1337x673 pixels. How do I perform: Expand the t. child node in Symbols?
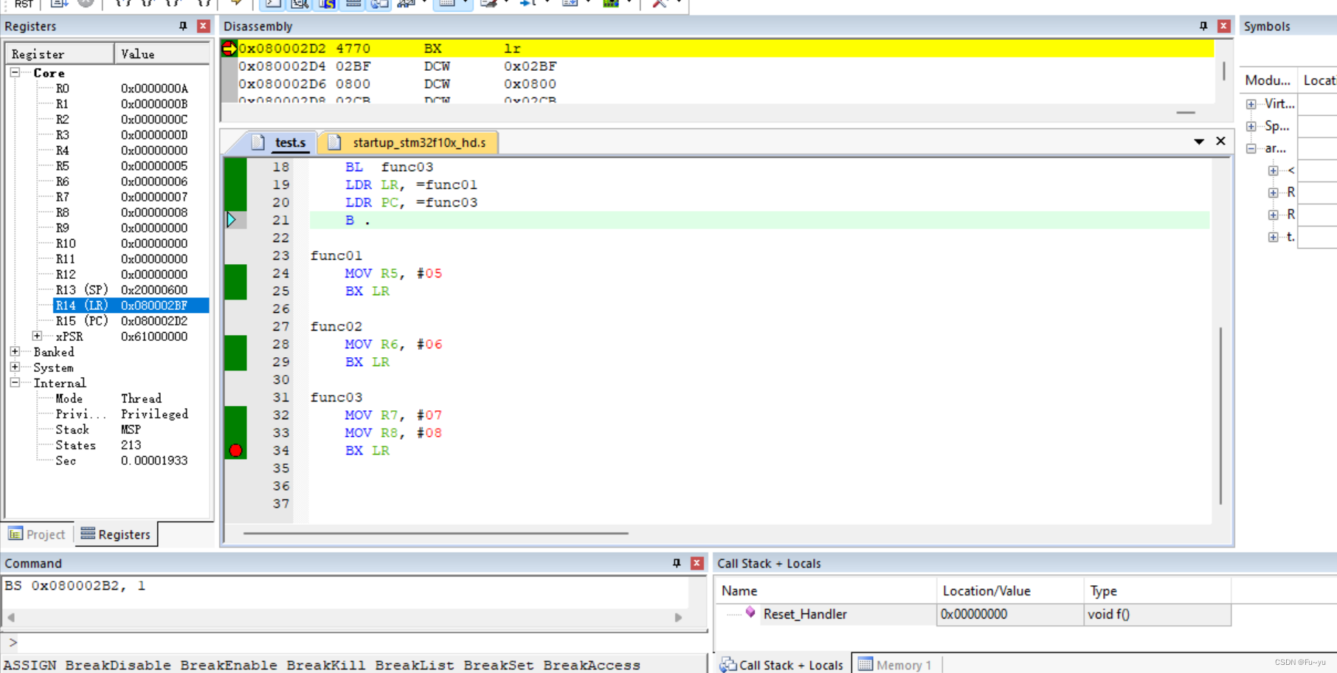[x=1274, y=237]
